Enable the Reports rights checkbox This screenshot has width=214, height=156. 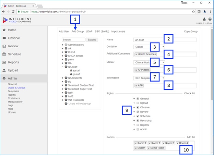click(x=138, y=125)
